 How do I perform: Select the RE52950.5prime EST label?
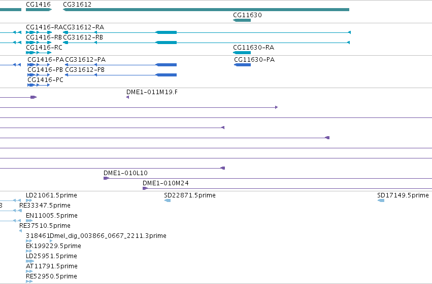point(51,276)
